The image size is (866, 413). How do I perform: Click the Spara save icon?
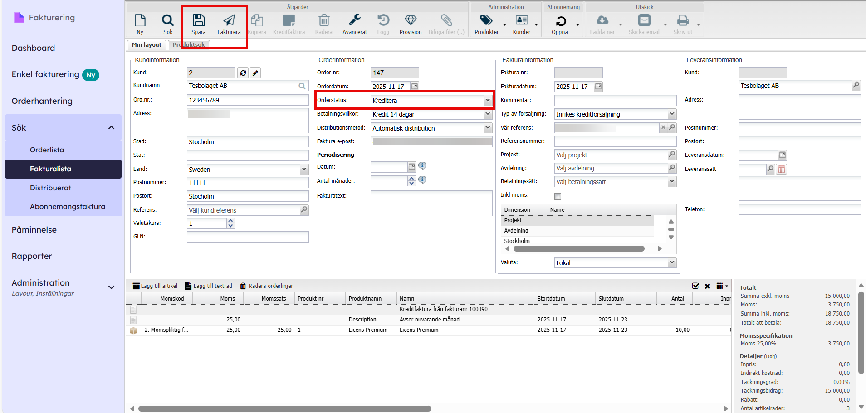198,21
